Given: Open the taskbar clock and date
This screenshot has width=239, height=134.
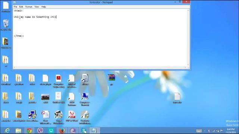Looking at the screenshot, I should (x=231, y=131).
